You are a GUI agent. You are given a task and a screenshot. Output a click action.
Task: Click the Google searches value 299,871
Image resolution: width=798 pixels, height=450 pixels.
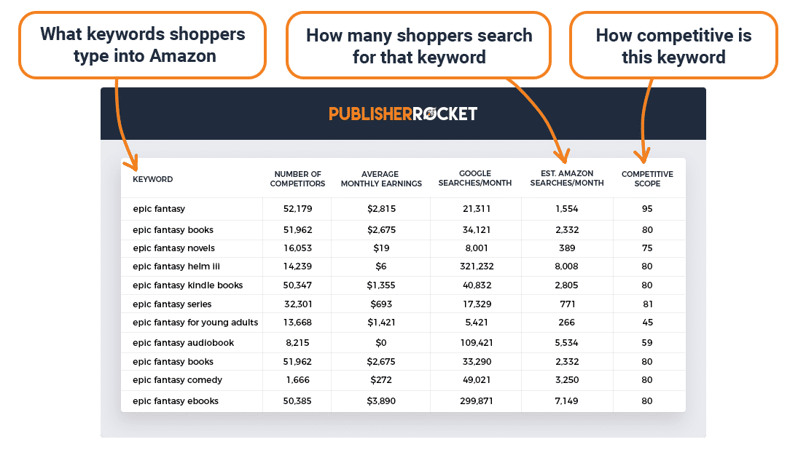click(x=477, y=400)
